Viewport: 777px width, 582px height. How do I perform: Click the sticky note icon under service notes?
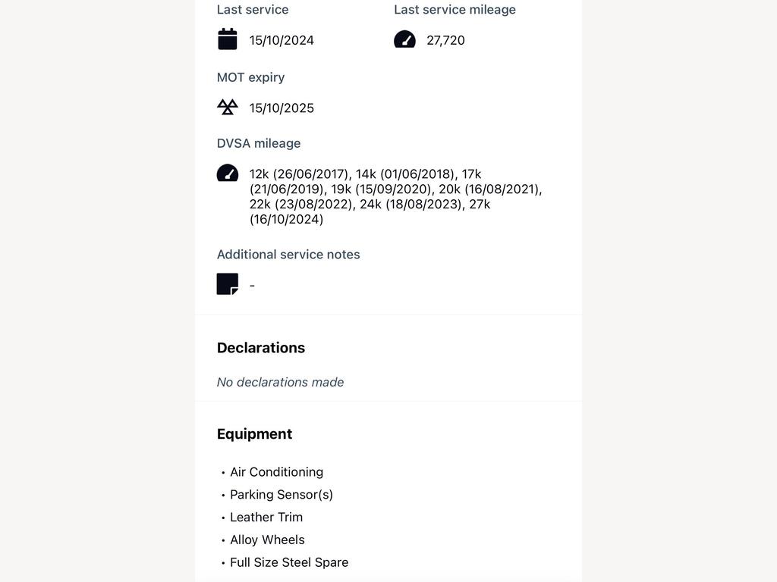[228, 284]
